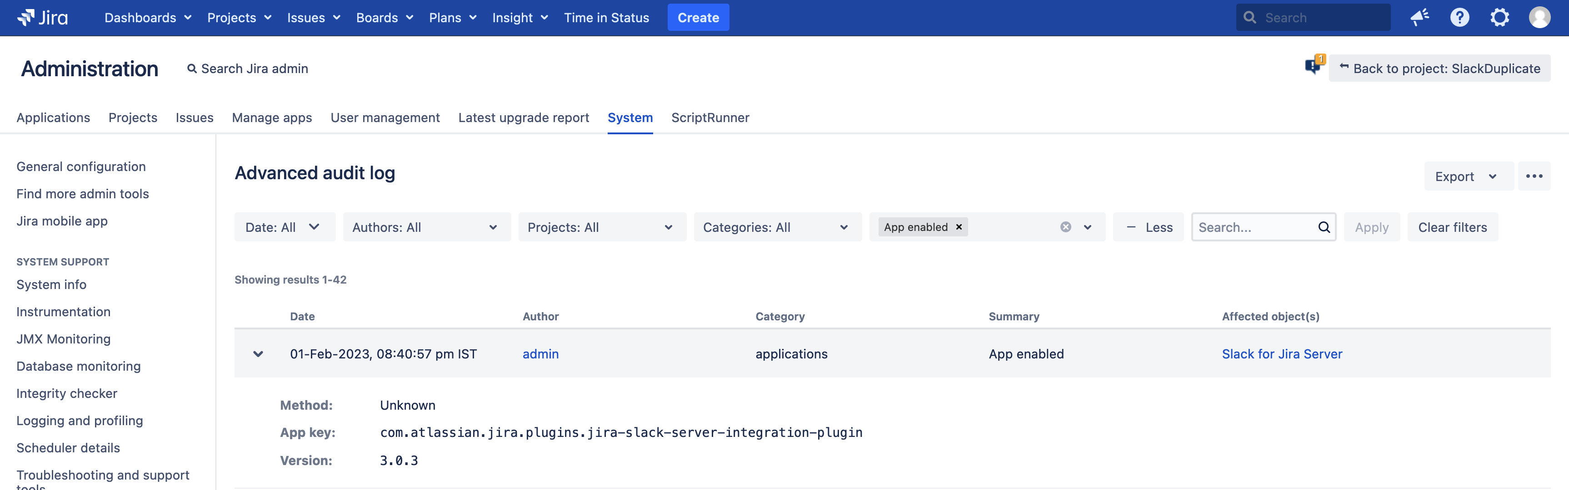Screen dimensions: 1569x490
Task: Open the notifications megaphone icon
Action: click(1419, 18)
